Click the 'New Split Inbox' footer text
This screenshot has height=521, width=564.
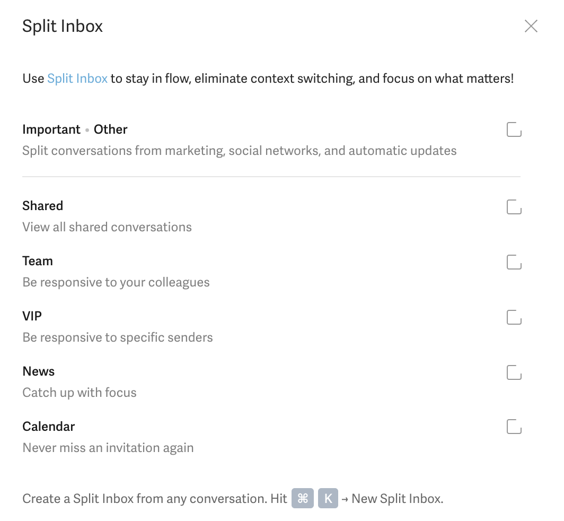tap(397, 499)
